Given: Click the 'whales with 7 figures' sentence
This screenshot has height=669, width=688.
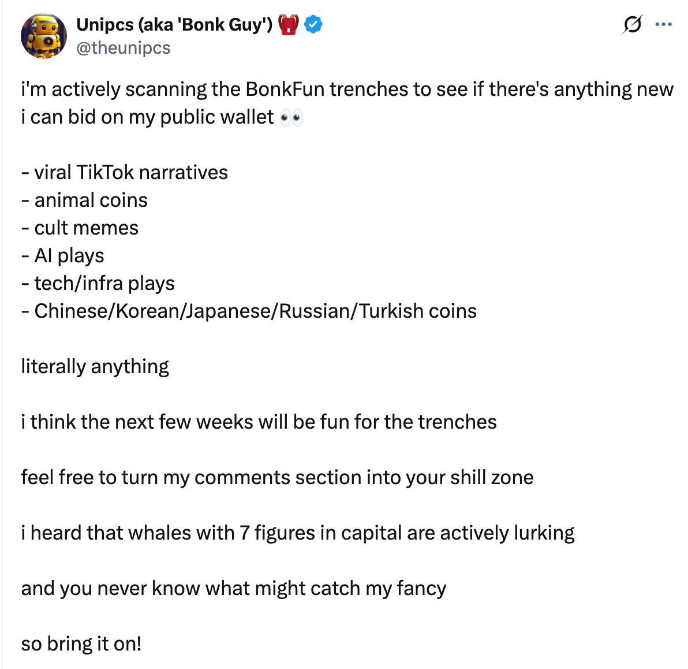Looking at the screenshot, I should (298, 533).
